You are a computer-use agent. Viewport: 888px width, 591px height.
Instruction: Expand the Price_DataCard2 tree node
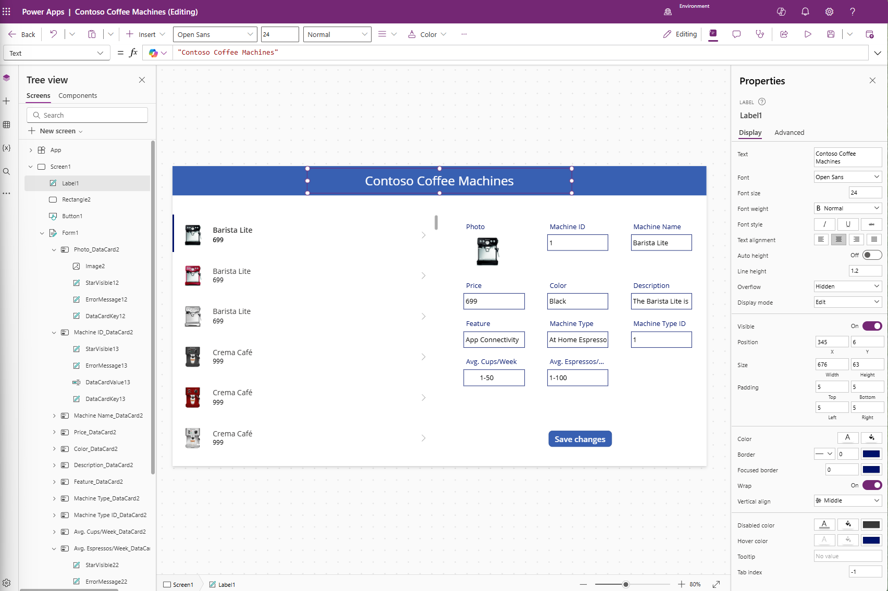(54, 432)
